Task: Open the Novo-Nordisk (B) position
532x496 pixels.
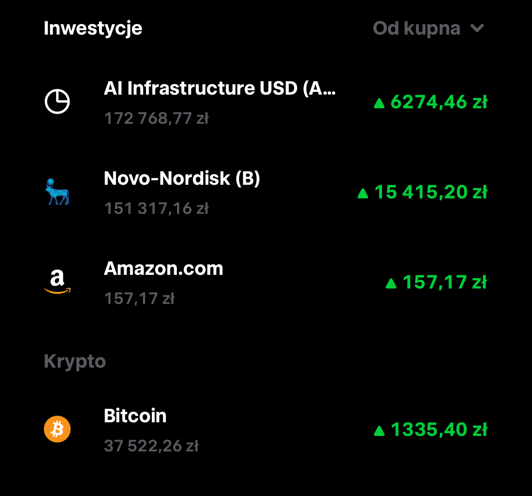Action: 182,178
